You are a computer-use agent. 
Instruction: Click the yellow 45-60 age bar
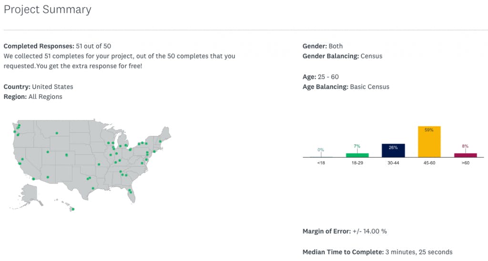429,142
